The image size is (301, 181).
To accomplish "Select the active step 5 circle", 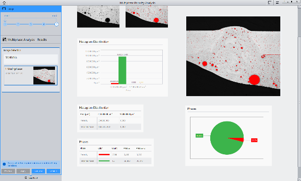I will pos(56,24).
